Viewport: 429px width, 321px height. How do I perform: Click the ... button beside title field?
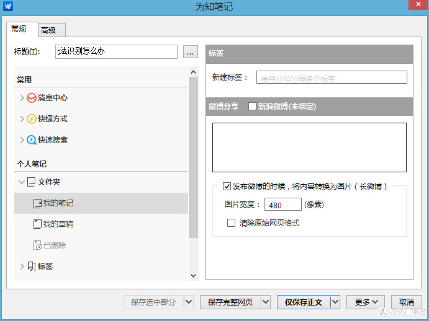(190, 52)
